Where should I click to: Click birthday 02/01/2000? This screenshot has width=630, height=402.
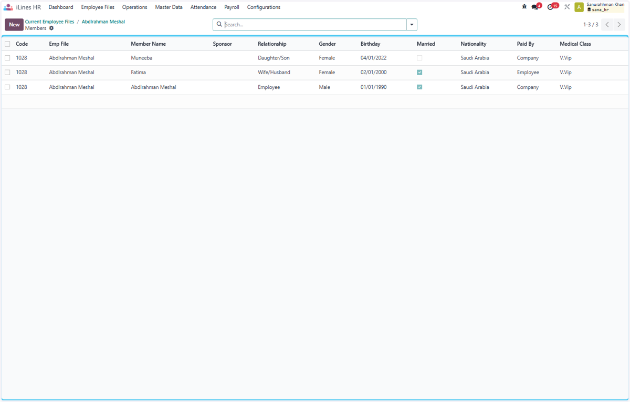[x=373, y=73]
